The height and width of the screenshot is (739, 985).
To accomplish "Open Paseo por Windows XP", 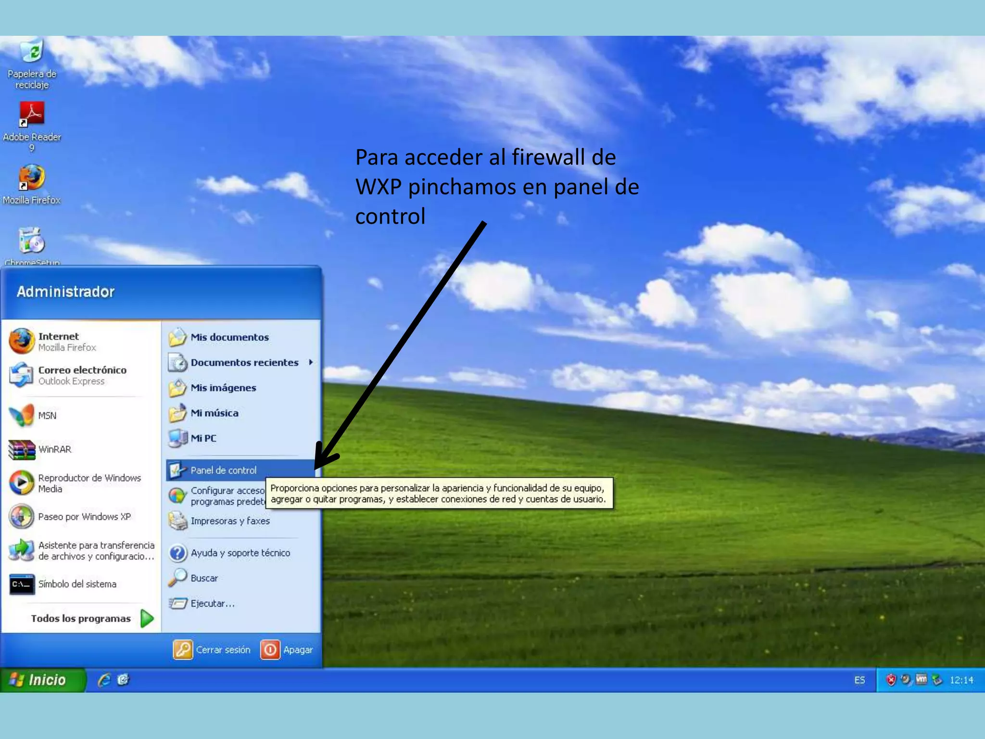I will pos(81,517).
